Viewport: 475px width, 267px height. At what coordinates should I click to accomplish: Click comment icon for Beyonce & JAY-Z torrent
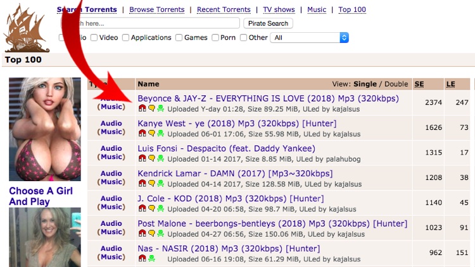(151, 108)
